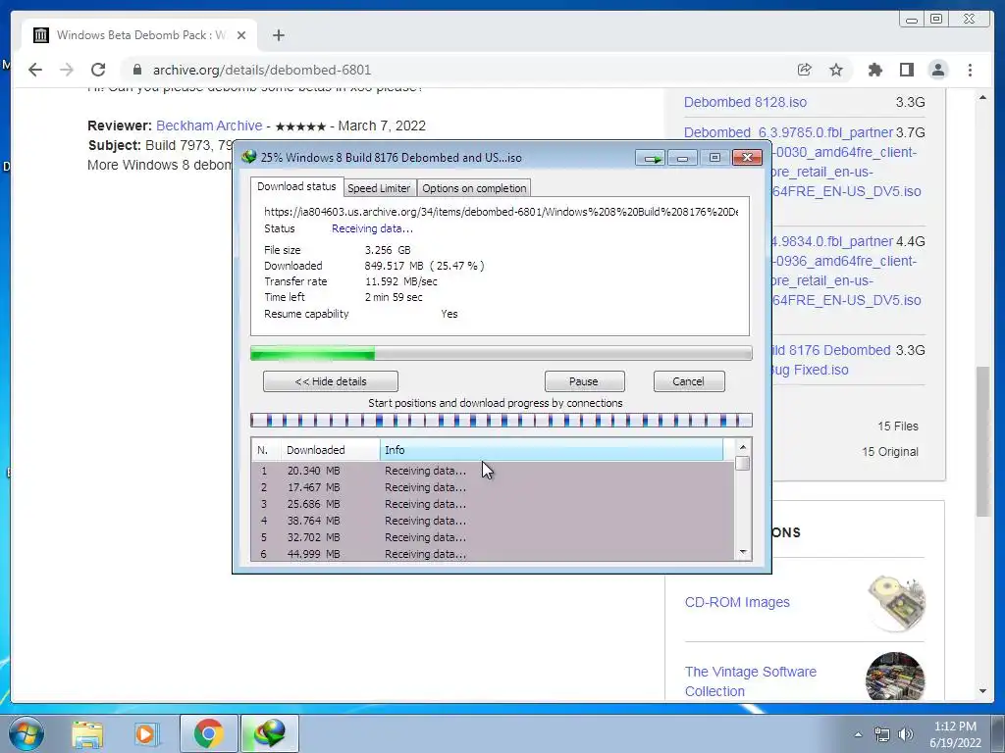Click the green download progress bar
The width and height of the screenshot is (1005, 753).
pos(502,353)
